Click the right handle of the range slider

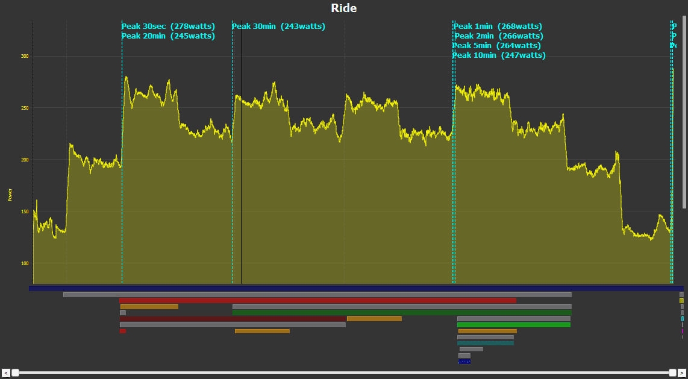tap(672, 373)
